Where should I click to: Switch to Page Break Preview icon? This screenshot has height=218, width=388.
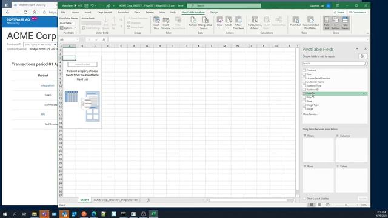point(328,205)
